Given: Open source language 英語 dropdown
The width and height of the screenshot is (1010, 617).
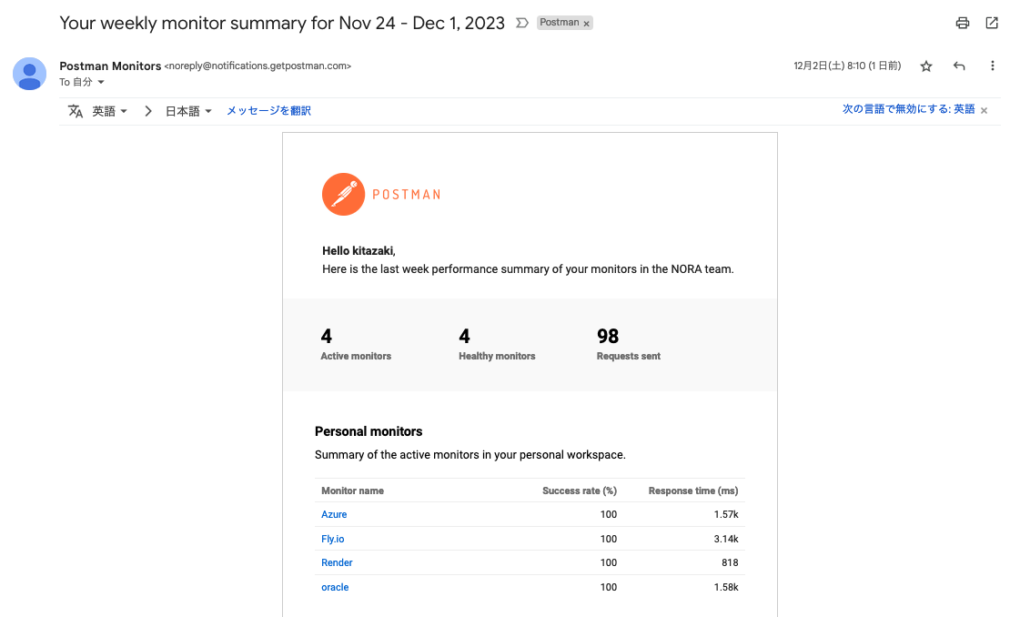Looking at the screenshot, I should (109, 111).
